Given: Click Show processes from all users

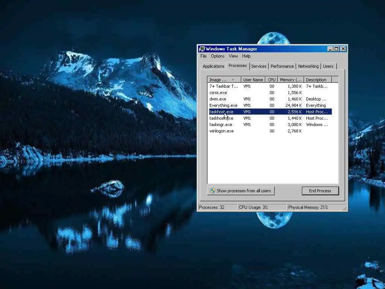Looking at the screenshot, I should click(241, 191).
